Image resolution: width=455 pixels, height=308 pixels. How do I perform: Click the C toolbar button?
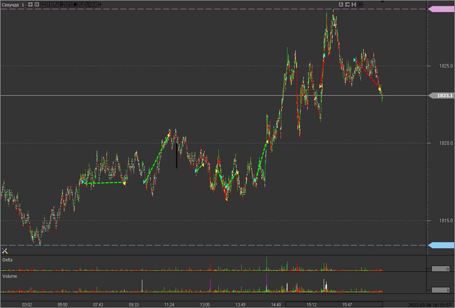[94, 4]
